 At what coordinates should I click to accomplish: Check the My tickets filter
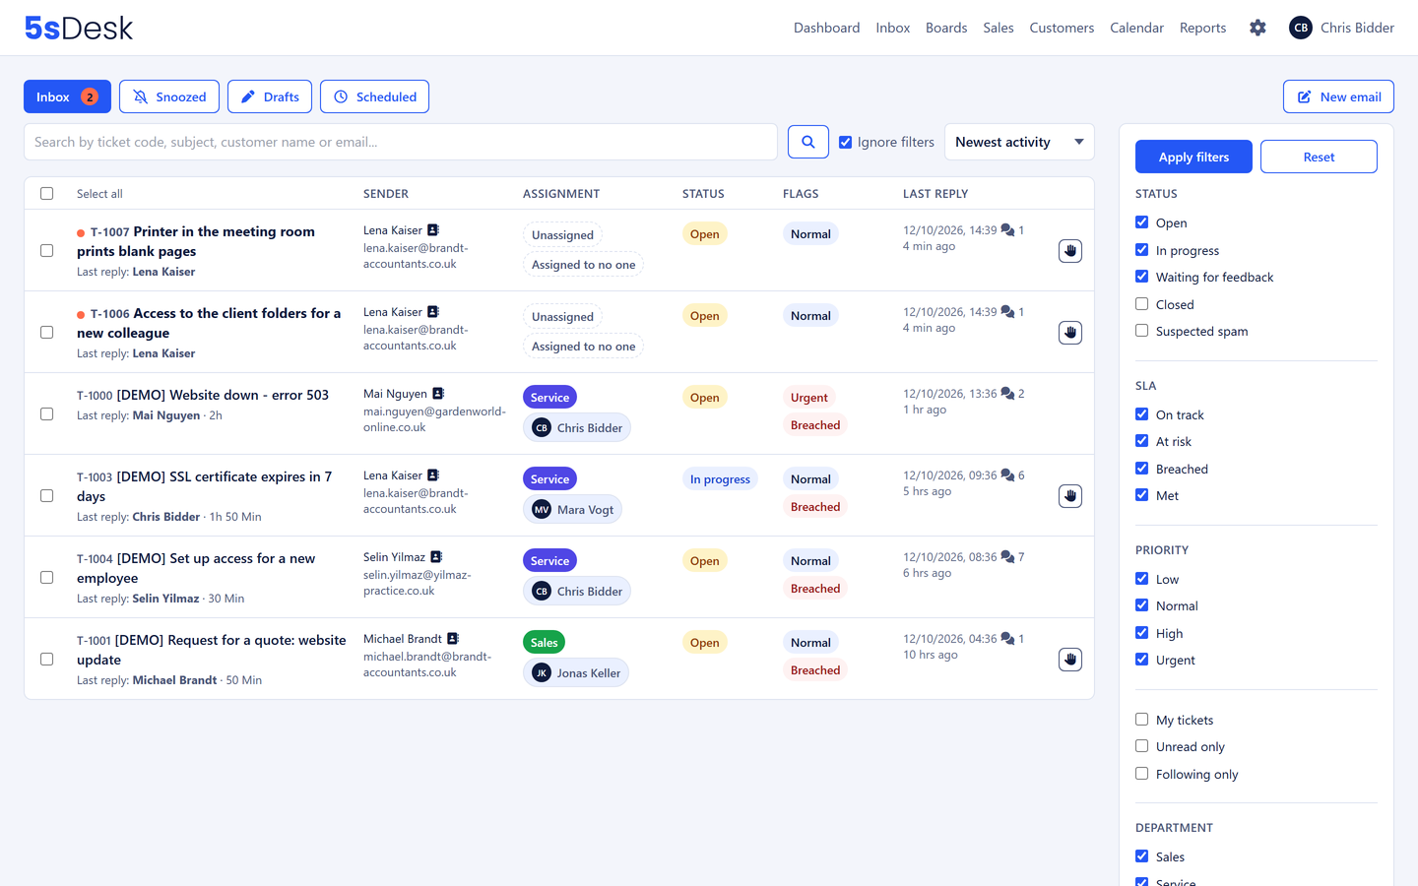(1141, 720)
